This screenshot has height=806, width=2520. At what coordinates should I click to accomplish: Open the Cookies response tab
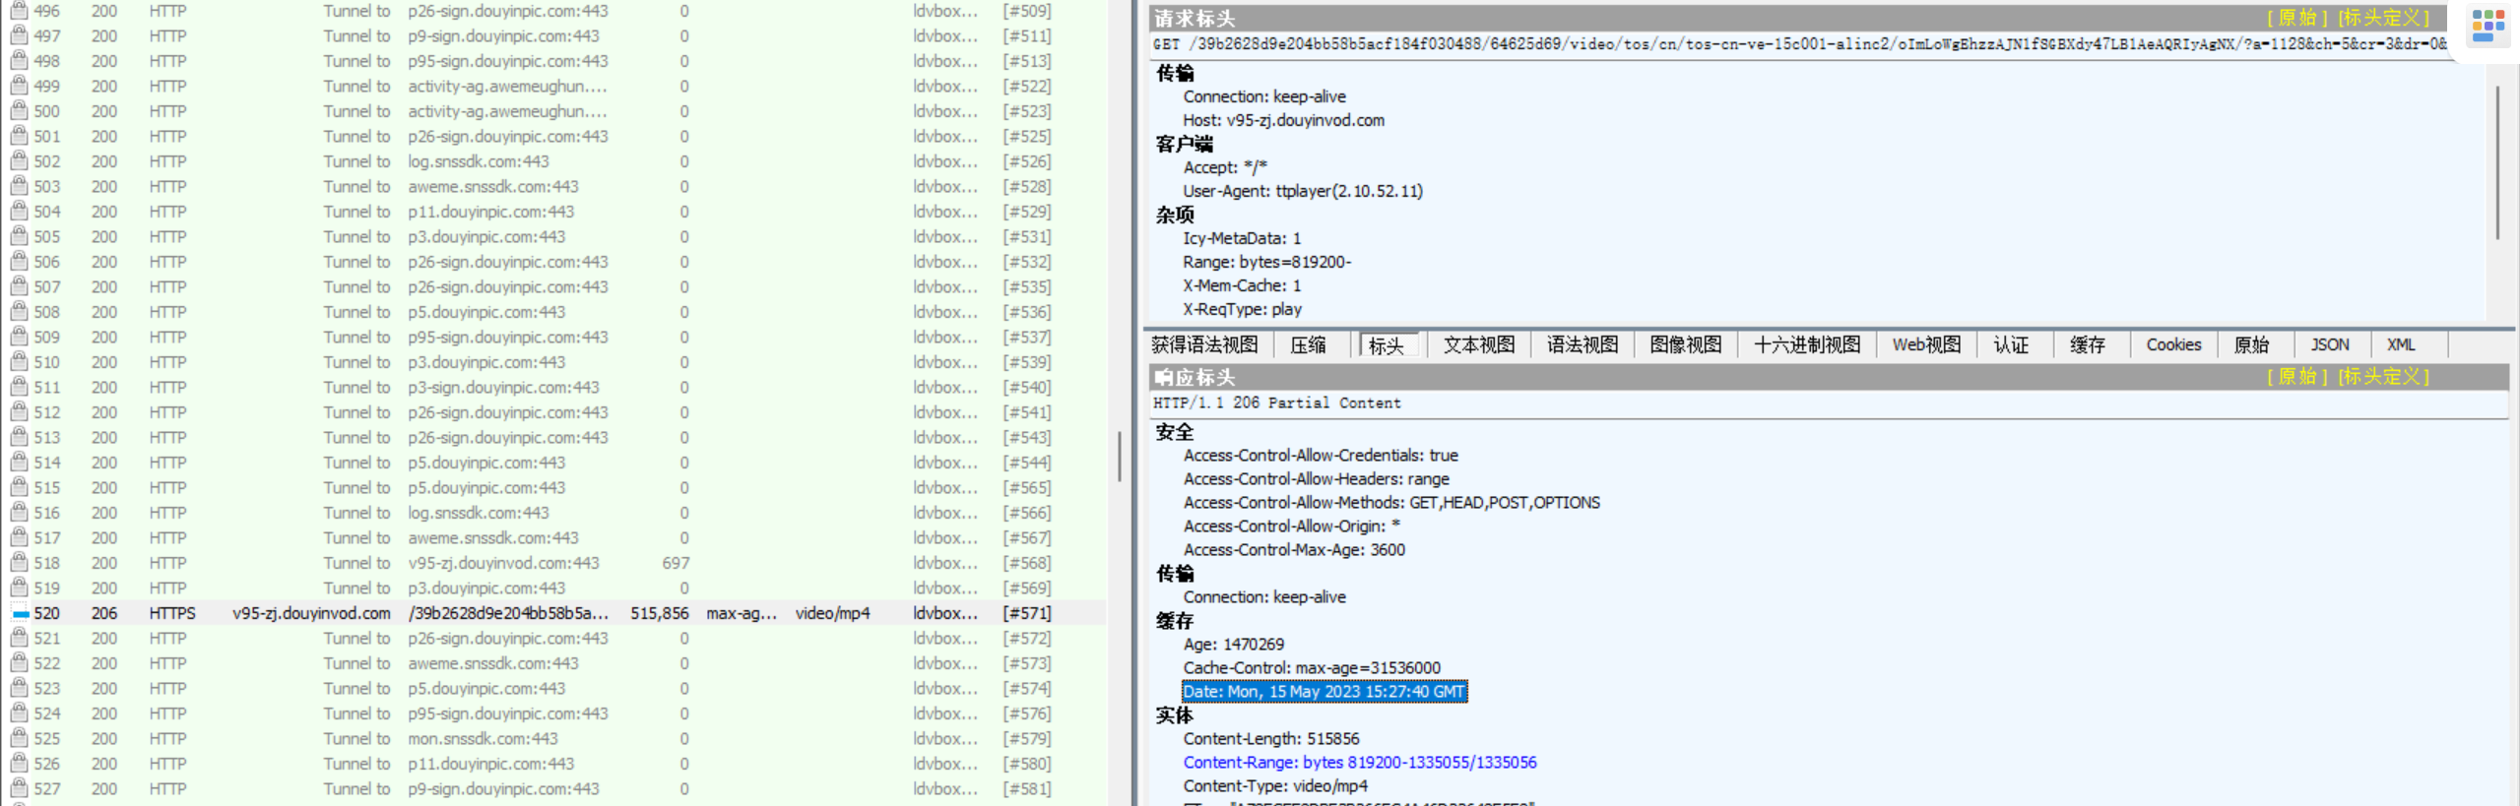pyautogui.click(x=2172, y=345)
